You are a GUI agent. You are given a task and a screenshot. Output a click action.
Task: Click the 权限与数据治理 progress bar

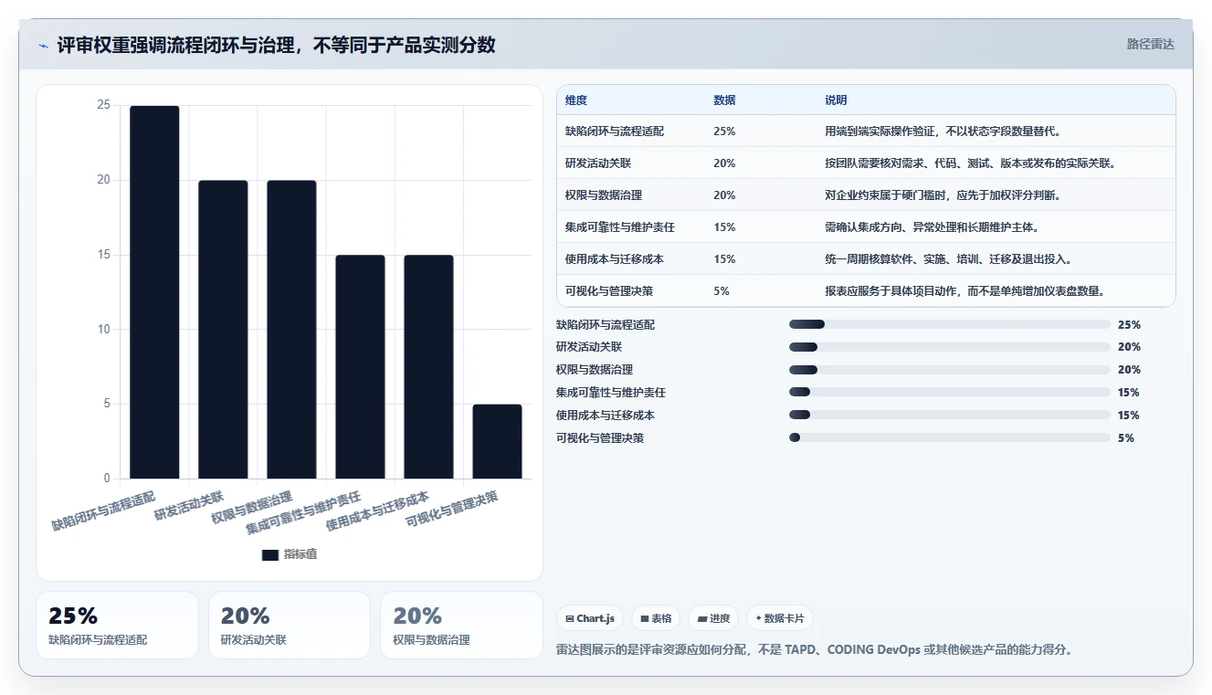coord(950,370)
